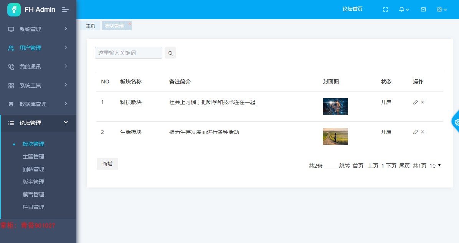Click 开启 status in 生活板块 row
459x243 pixels.
386,132
